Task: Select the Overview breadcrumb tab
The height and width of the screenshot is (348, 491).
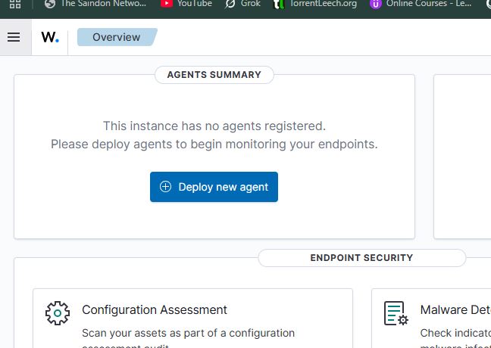Action: click(x=117, y=37)
